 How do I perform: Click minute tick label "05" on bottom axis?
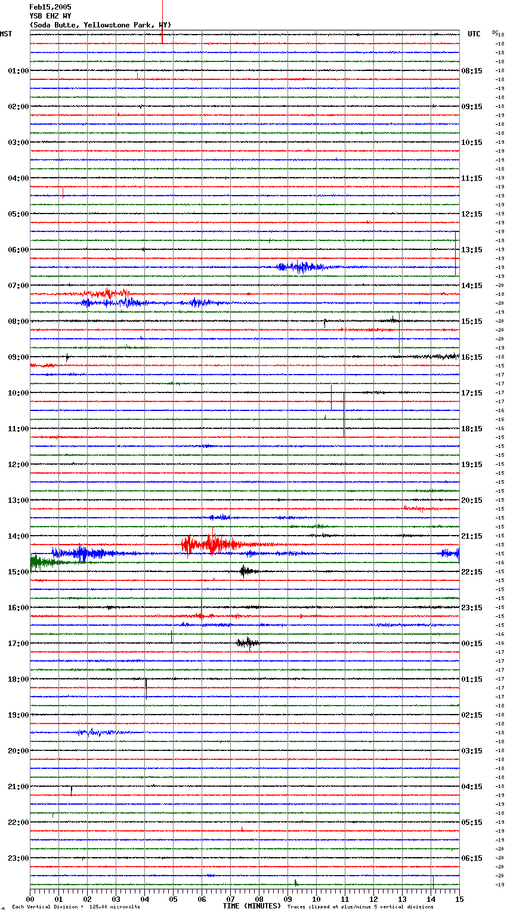point(173,899)
